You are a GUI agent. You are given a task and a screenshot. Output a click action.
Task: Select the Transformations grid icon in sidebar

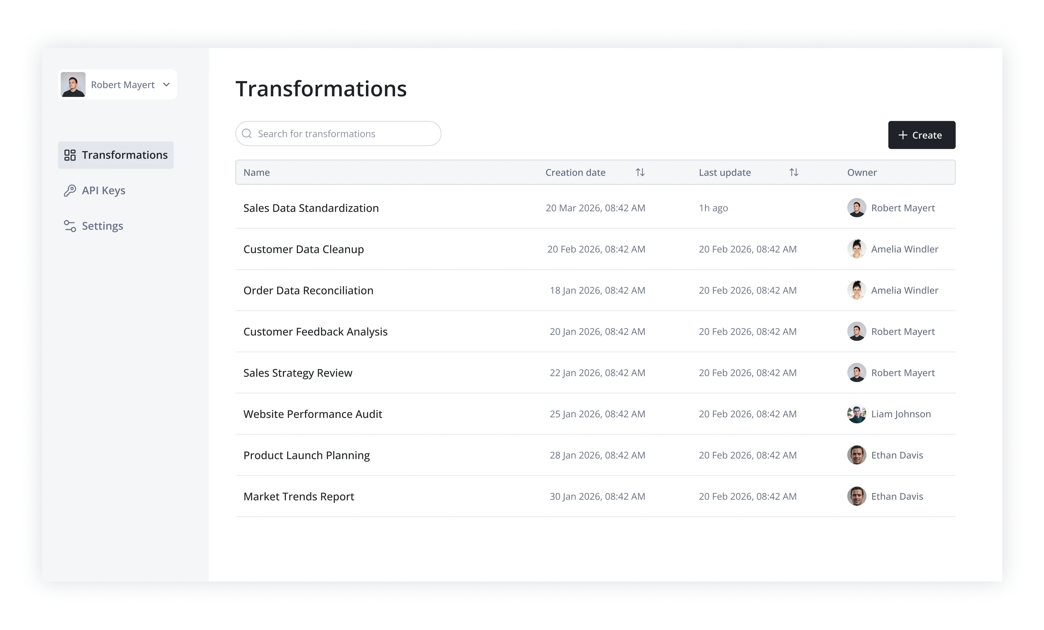(70, 155)
